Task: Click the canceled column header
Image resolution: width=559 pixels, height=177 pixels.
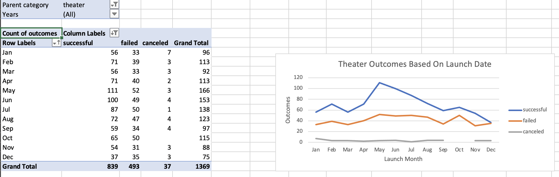Action: pos(155,43)
